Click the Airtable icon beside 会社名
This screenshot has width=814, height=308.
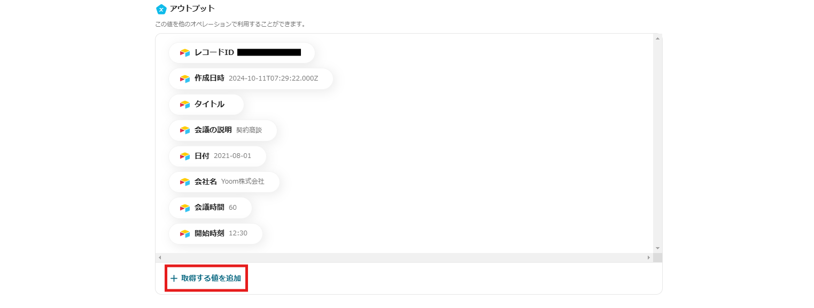[185, 182]
